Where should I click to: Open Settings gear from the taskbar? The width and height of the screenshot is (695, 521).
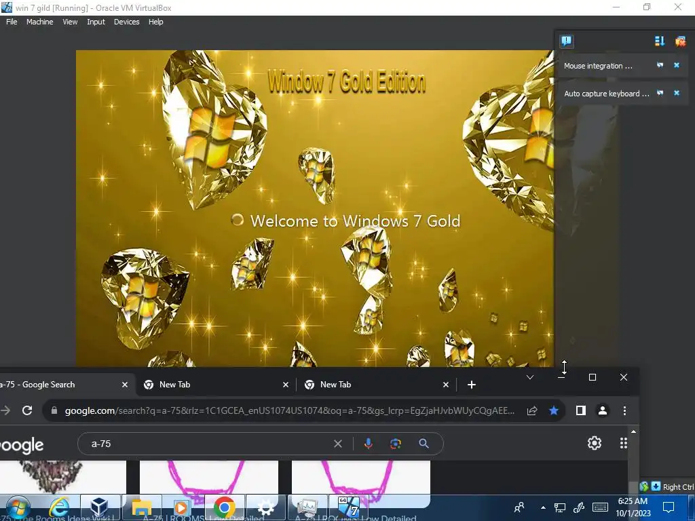pyautogui.click(x=265, y=507)
